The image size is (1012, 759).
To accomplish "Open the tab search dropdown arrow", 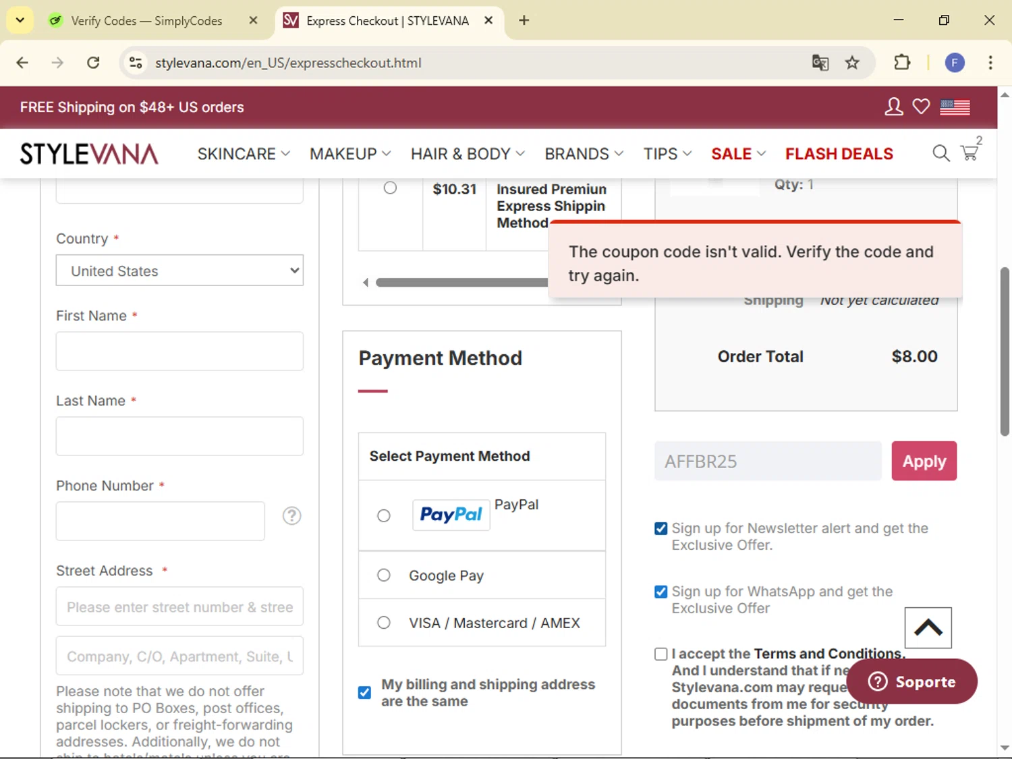I will click(x=20, y=20).
